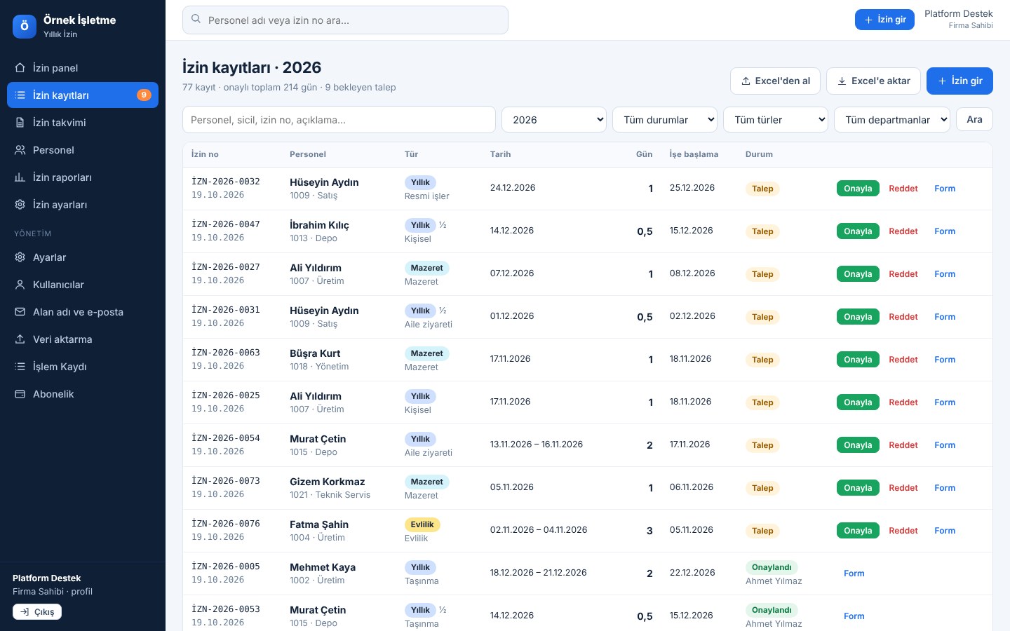
Task: Focus the Personel, sicil, izin no filter field
Action: pos(339,120)
